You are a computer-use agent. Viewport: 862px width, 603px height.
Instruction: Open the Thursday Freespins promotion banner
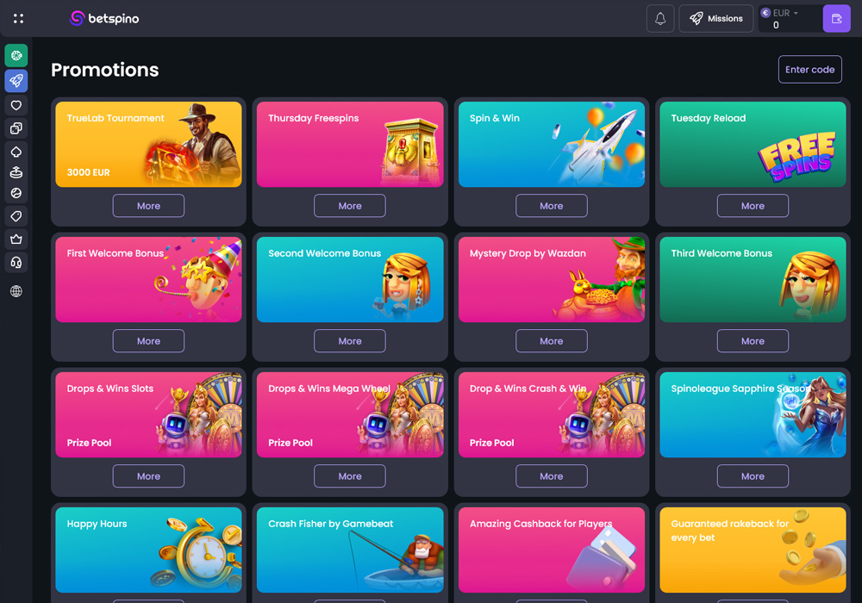tap(350, 145)
